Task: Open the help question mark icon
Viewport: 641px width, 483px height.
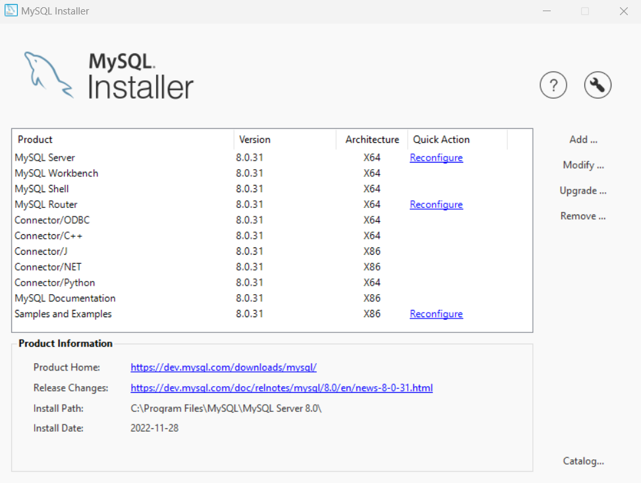Action: click(553, 86)
